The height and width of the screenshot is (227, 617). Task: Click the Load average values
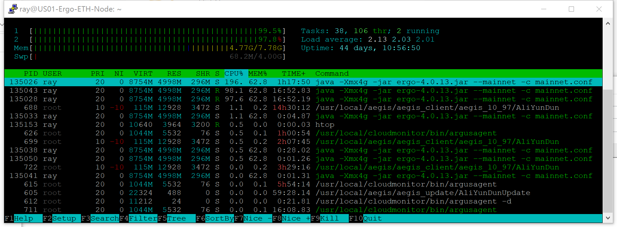[x=401, y=40]
